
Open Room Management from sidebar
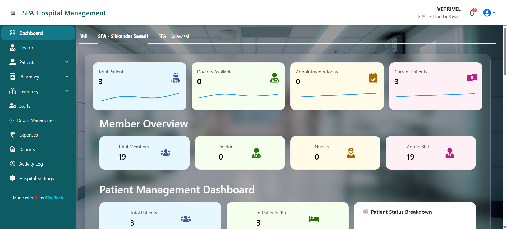click(37, 120)
